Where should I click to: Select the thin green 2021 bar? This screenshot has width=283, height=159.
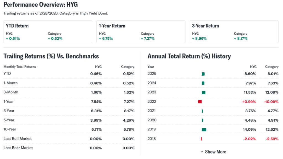pos(202,111)
